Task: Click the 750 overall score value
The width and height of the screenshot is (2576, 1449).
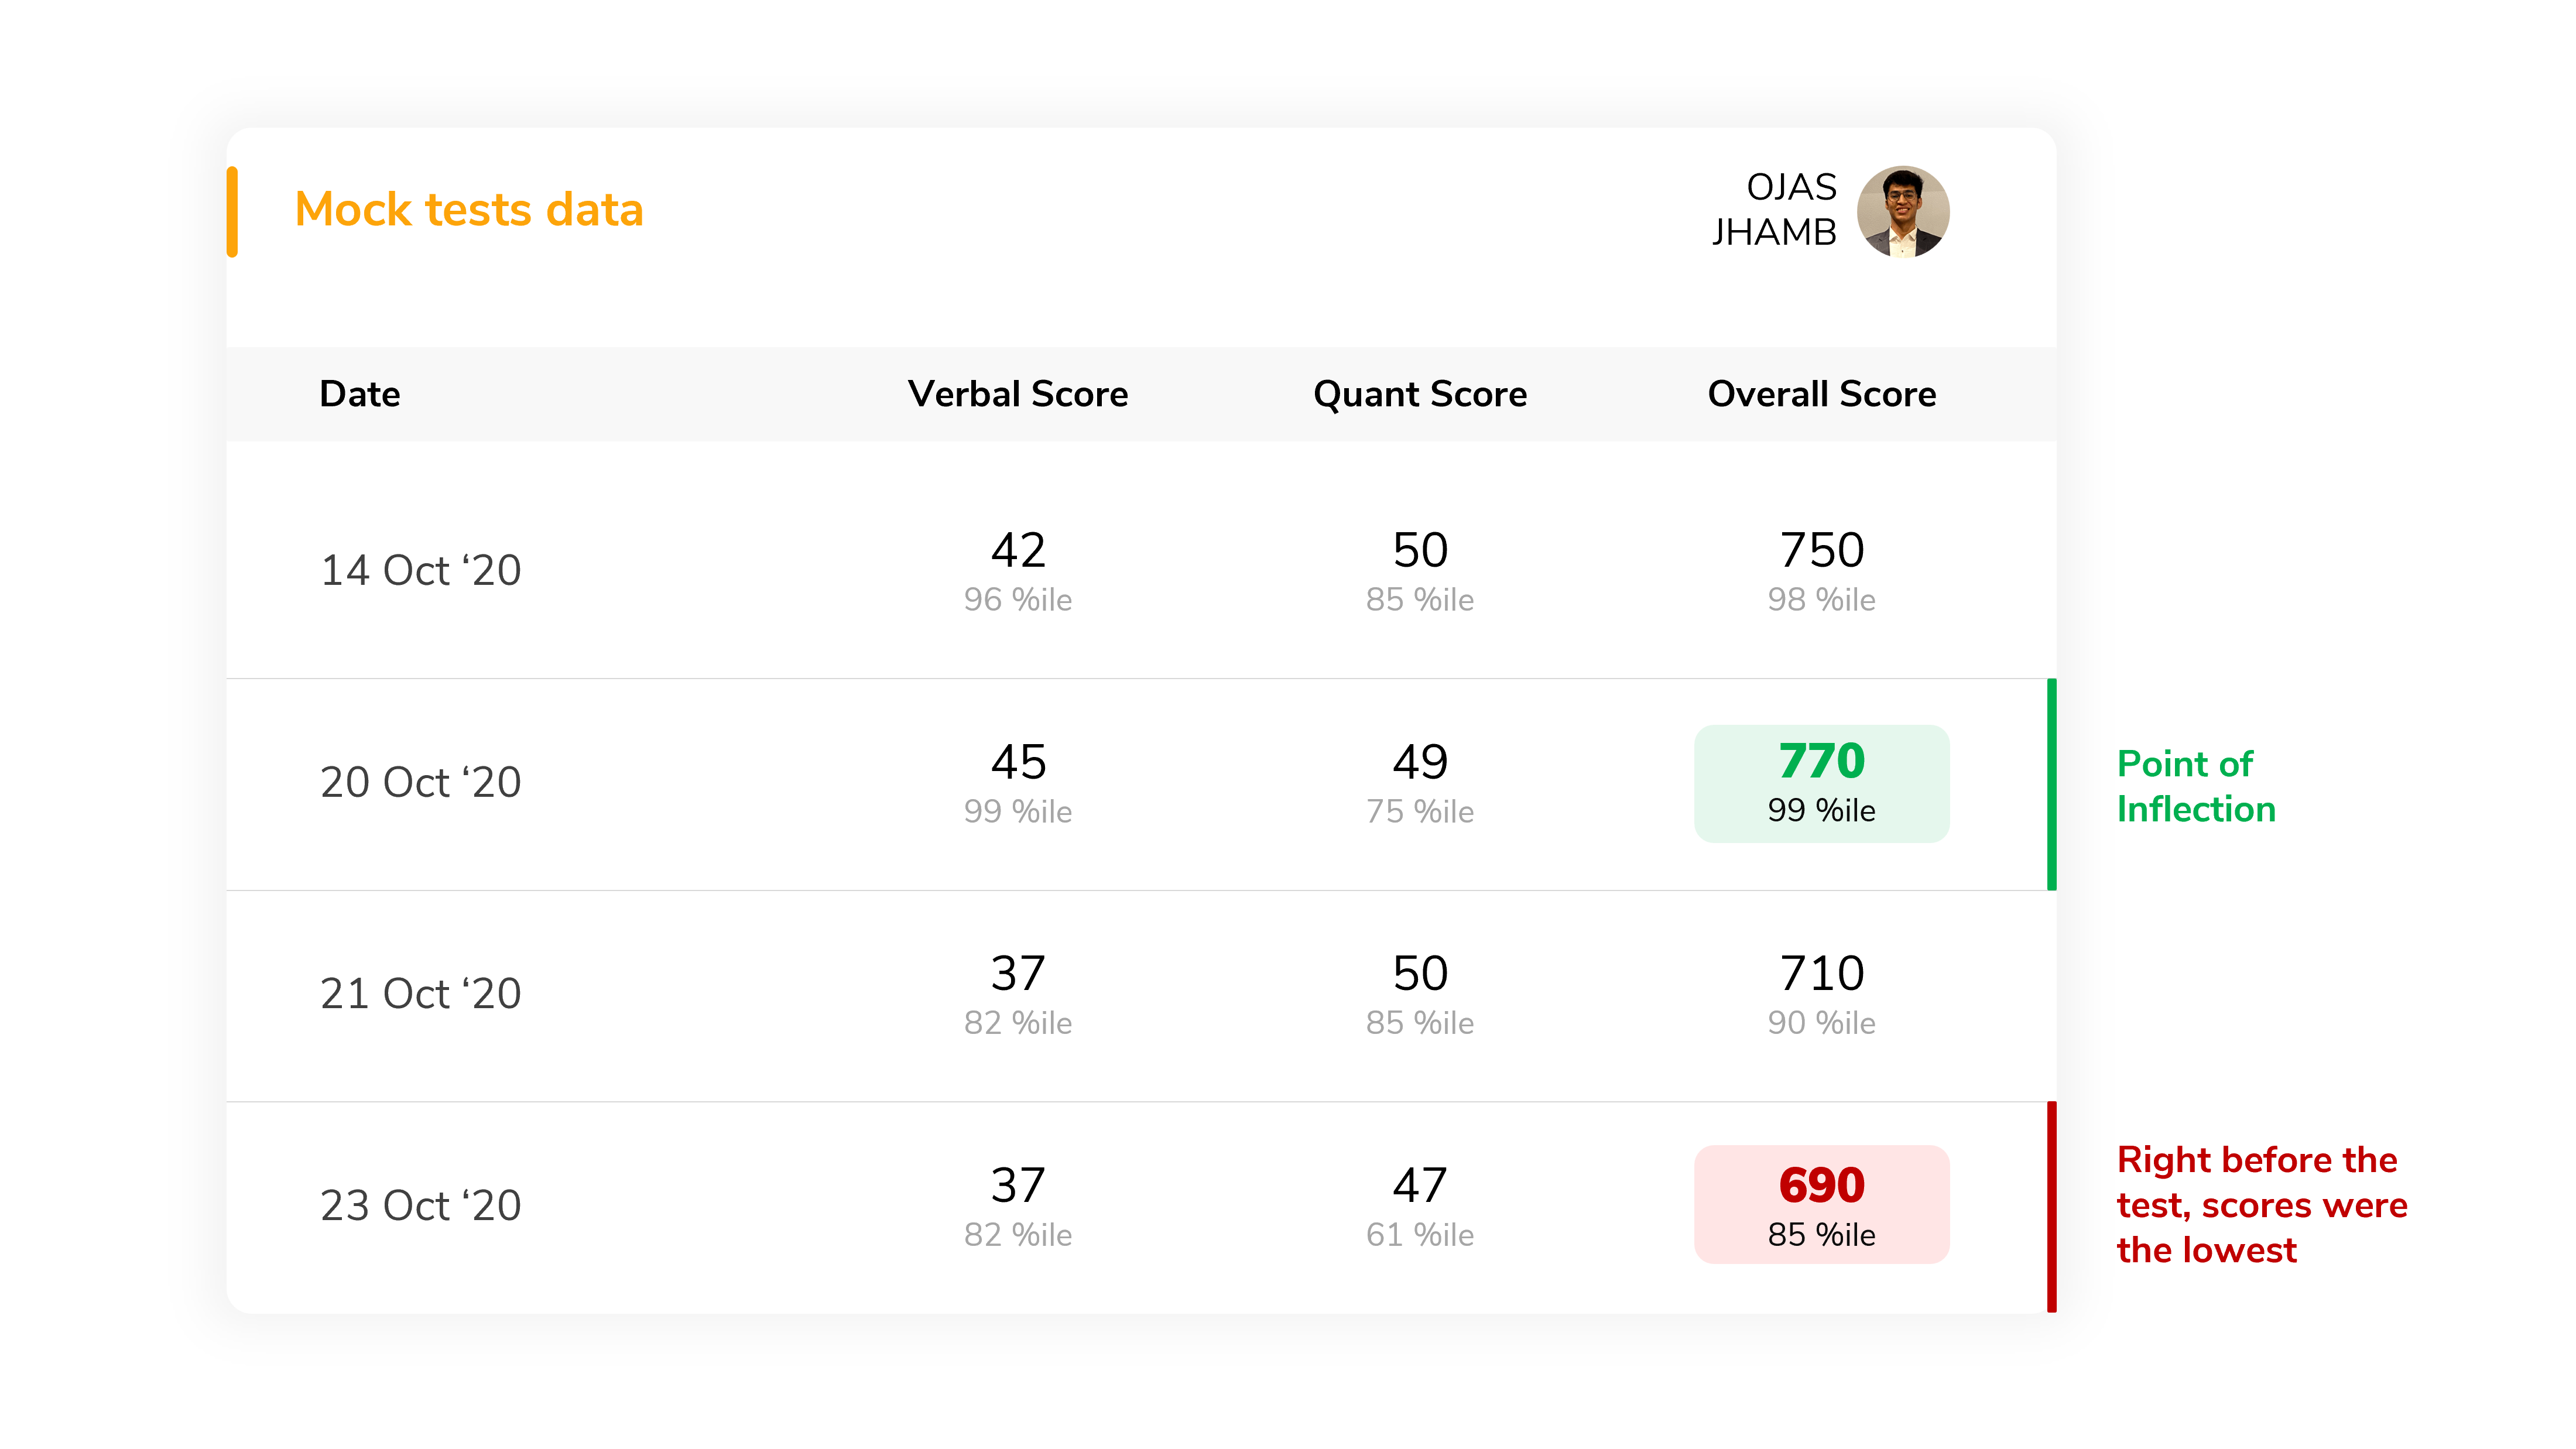Action: point(1821,551)
